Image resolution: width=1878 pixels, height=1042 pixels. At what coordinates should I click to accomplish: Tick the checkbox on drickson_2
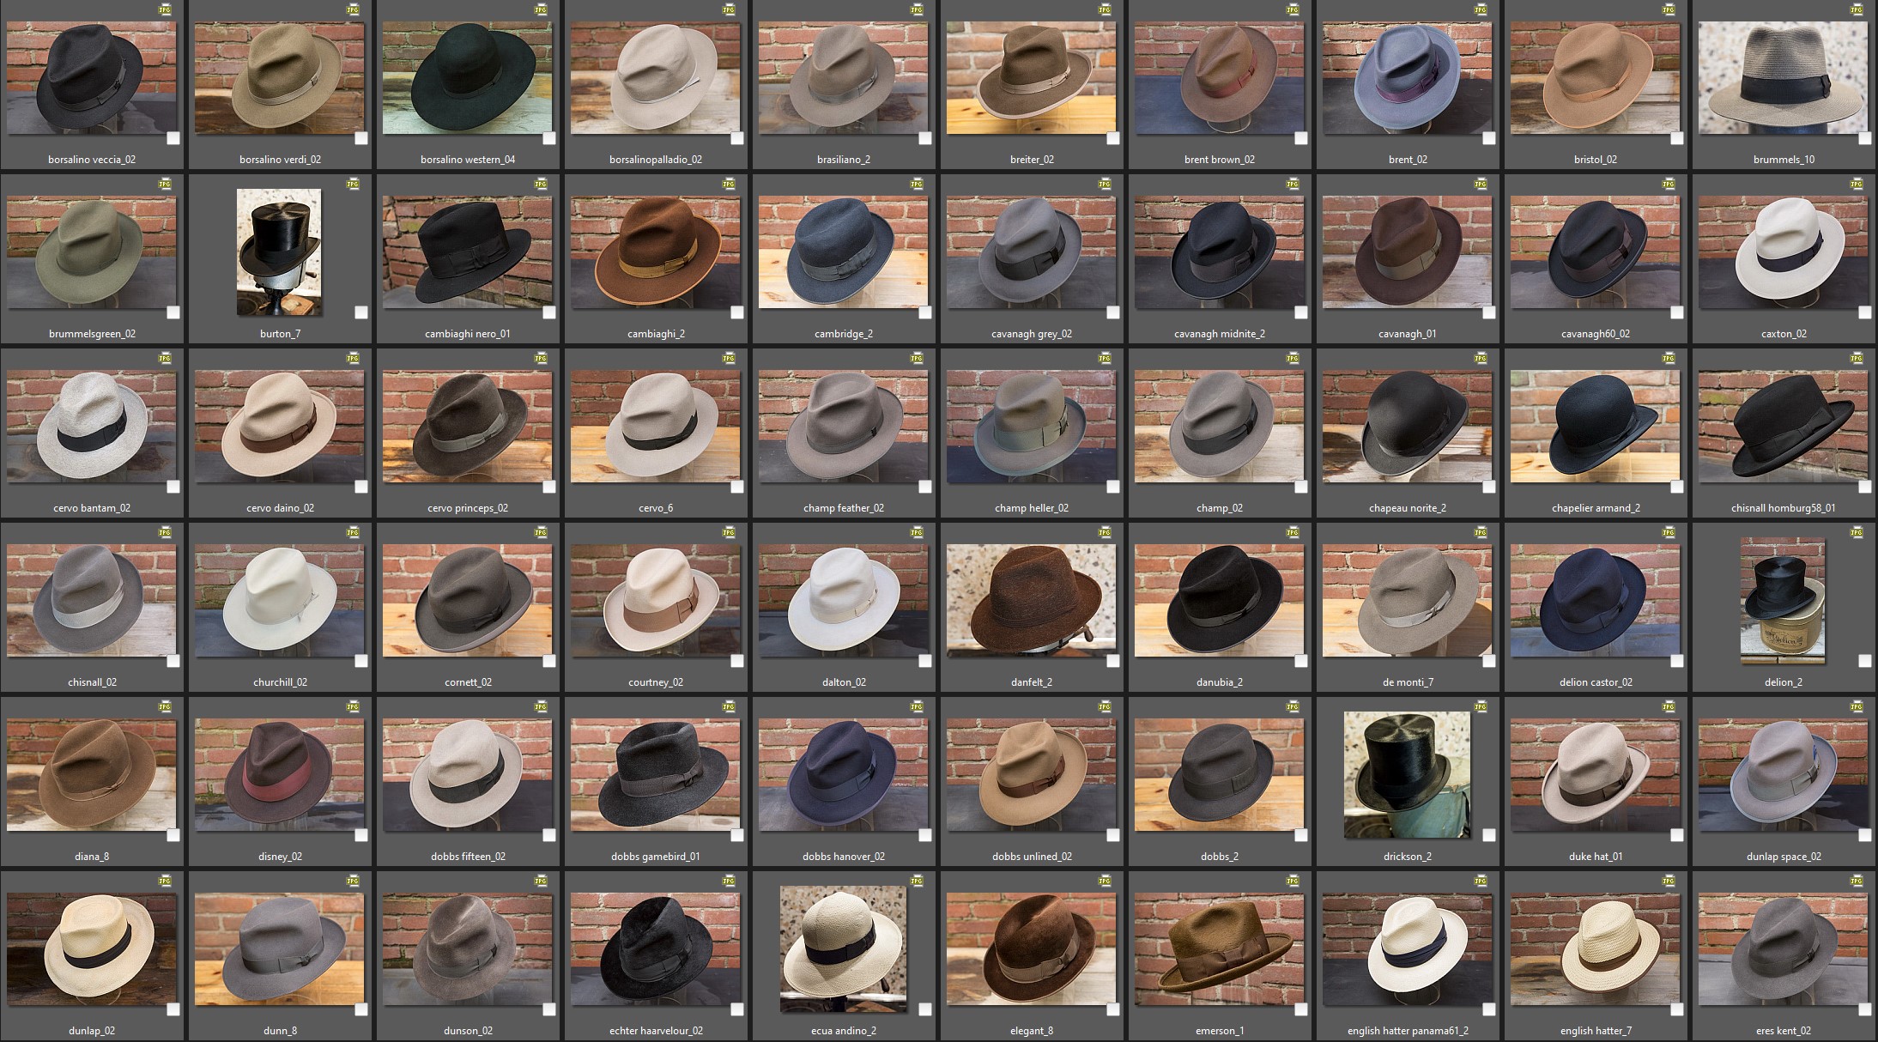tap(1489, 835)
